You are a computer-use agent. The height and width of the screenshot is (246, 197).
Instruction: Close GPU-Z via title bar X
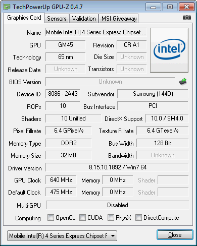coord(186,7)
